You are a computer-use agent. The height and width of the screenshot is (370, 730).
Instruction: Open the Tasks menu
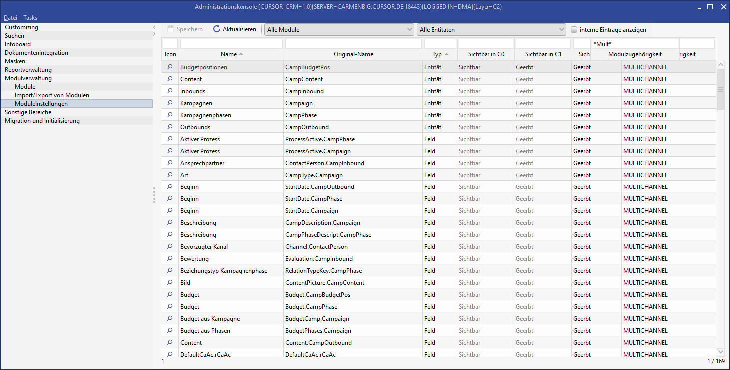click(x=30, y=18)
